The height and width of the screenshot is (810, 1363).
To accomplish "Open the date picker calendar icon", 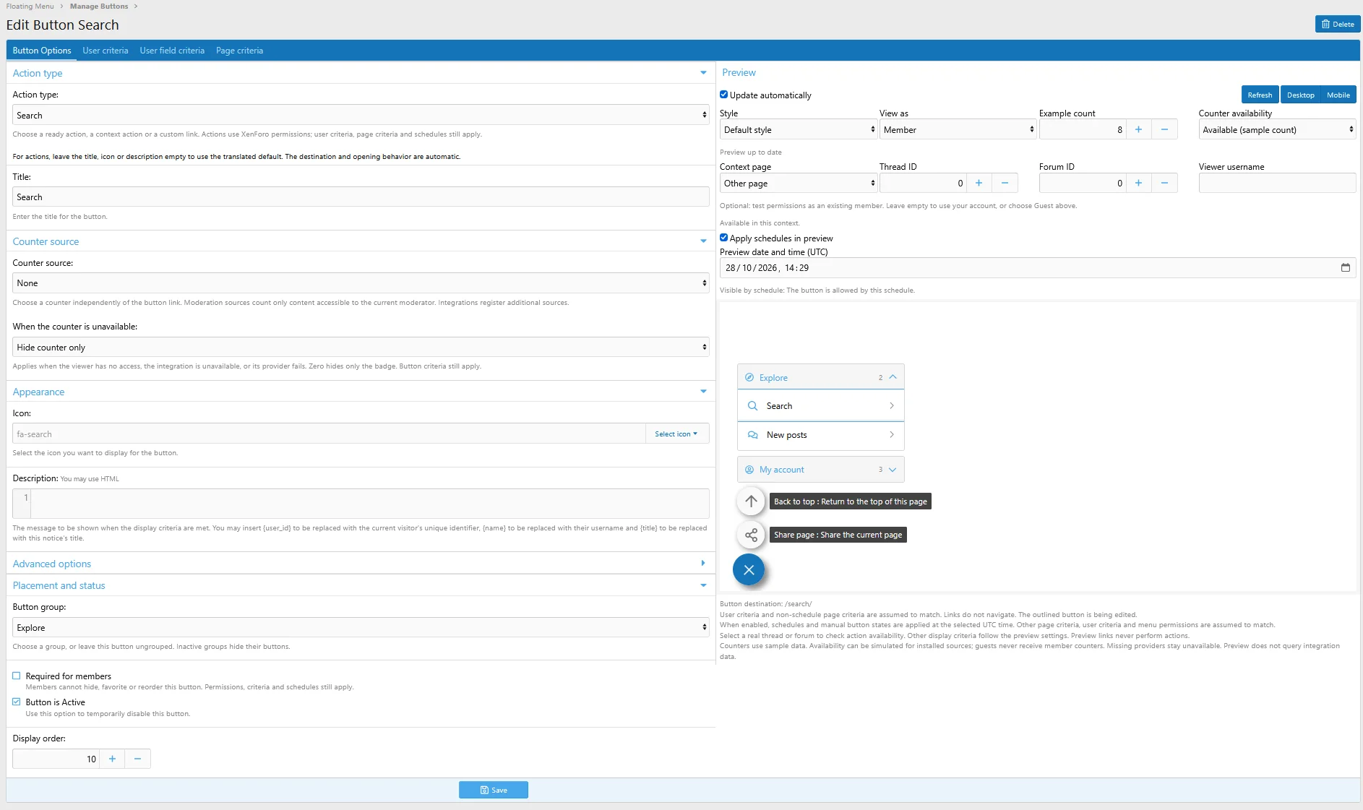I will (1346, 267).
